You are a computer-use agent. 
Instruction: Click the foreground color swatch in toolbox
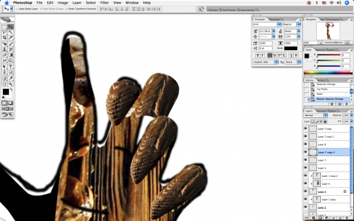(5, 92)
